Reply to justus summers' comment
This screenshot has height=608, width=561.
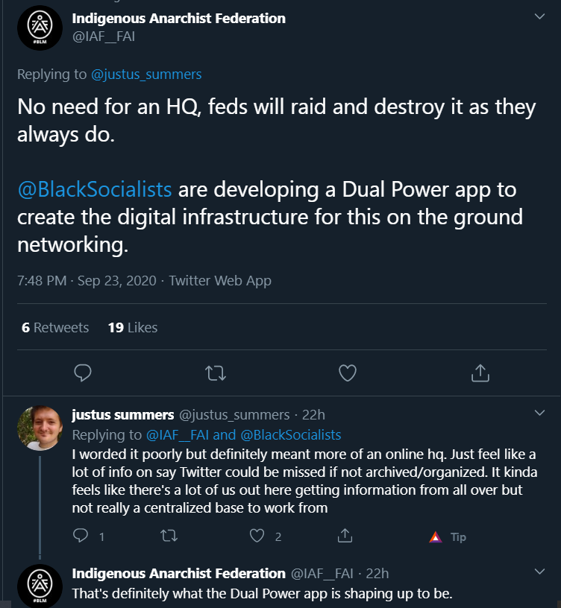pos(81,536)
